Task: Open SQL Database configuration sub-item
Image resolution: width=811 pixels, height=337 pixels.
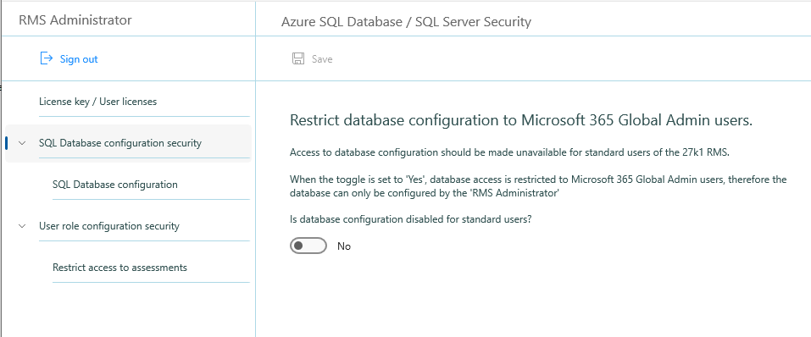Action: [x=114, y=185]
